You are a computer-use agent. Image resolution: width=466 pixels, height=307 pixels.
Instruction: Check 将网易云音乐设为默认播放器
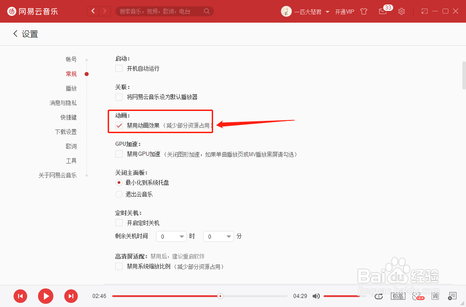(119, 97)
